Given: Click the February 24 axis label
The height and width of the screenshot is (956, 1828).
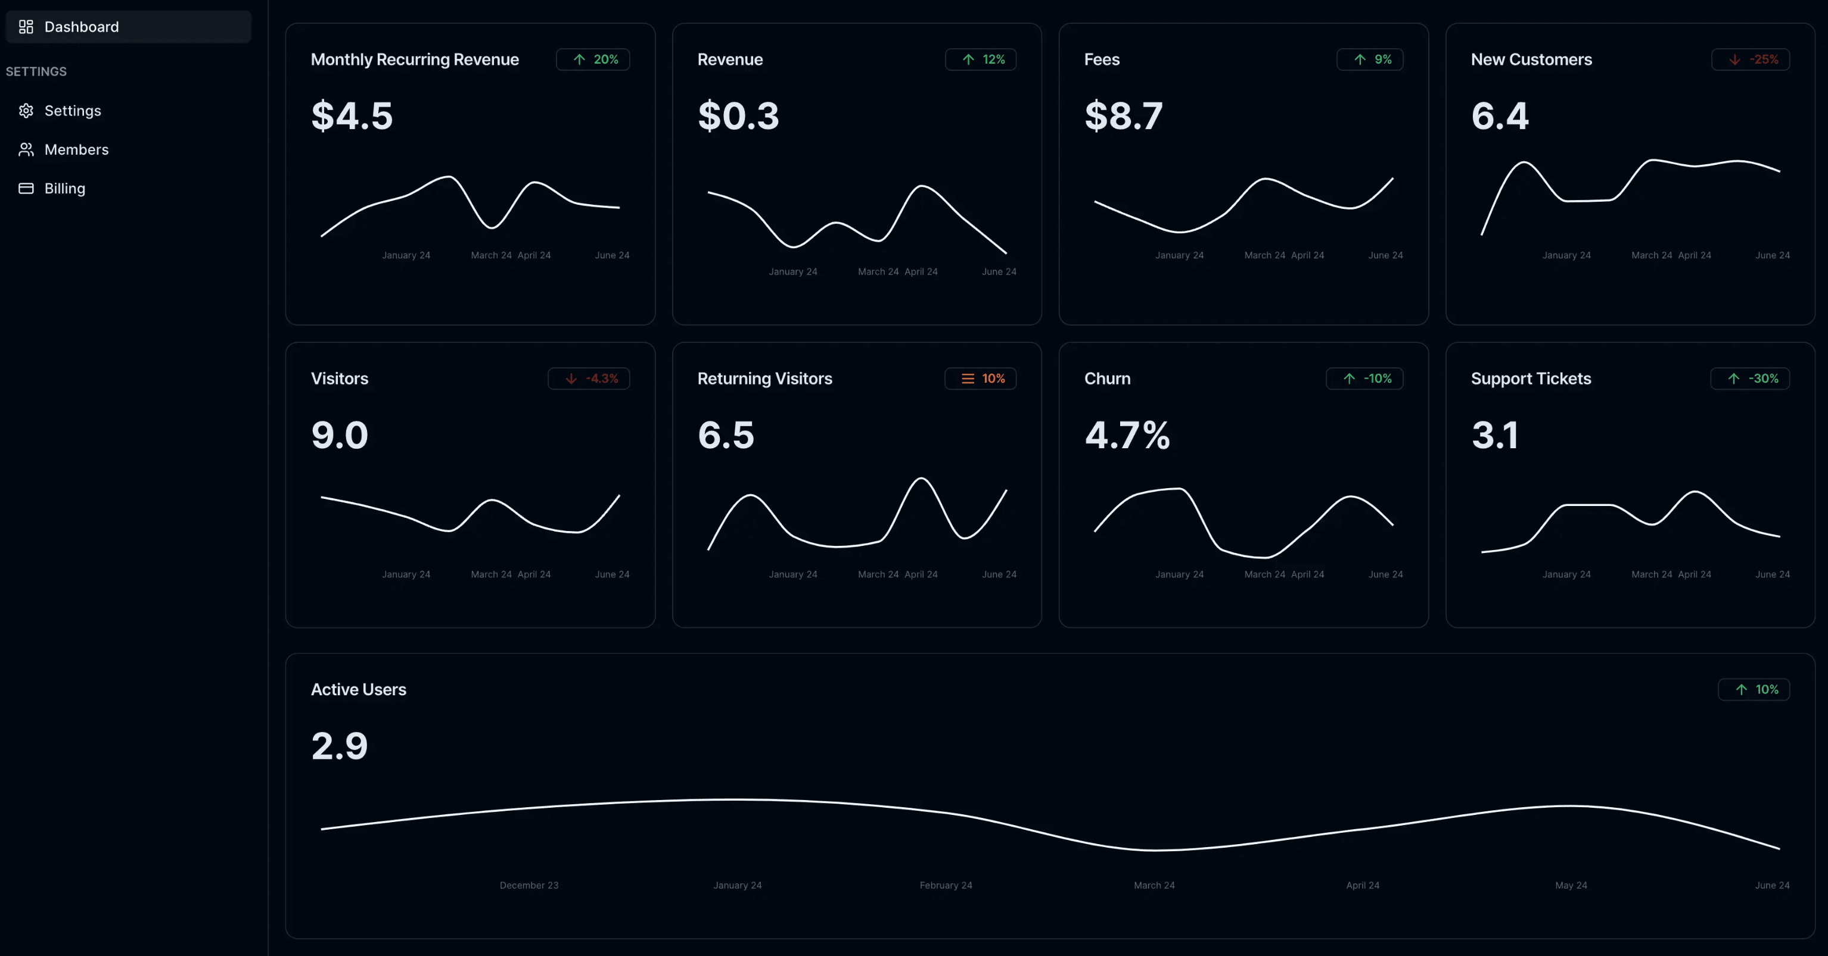Looking at the screenshot, I should (946, 885).
